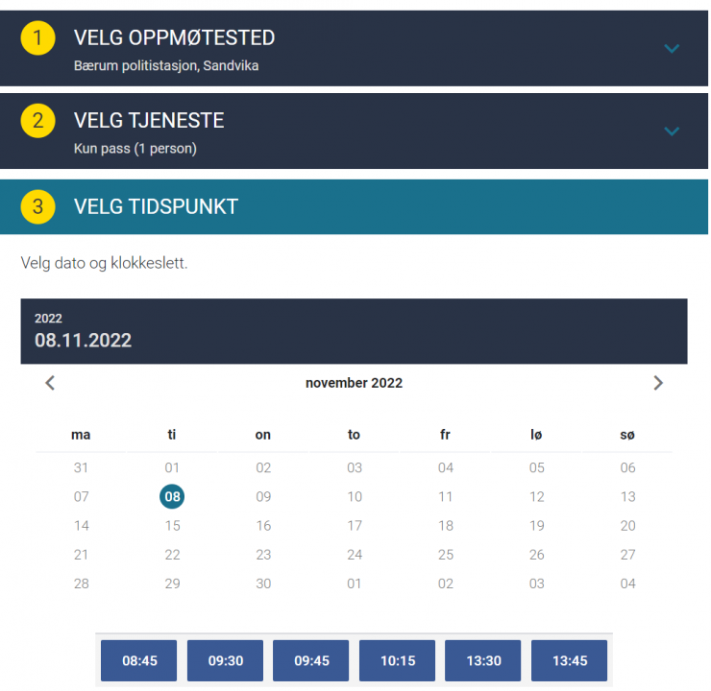This screenshot has height=691, width=711.
Task: Book the 13:30 time slot
Action: coord(483,660)
